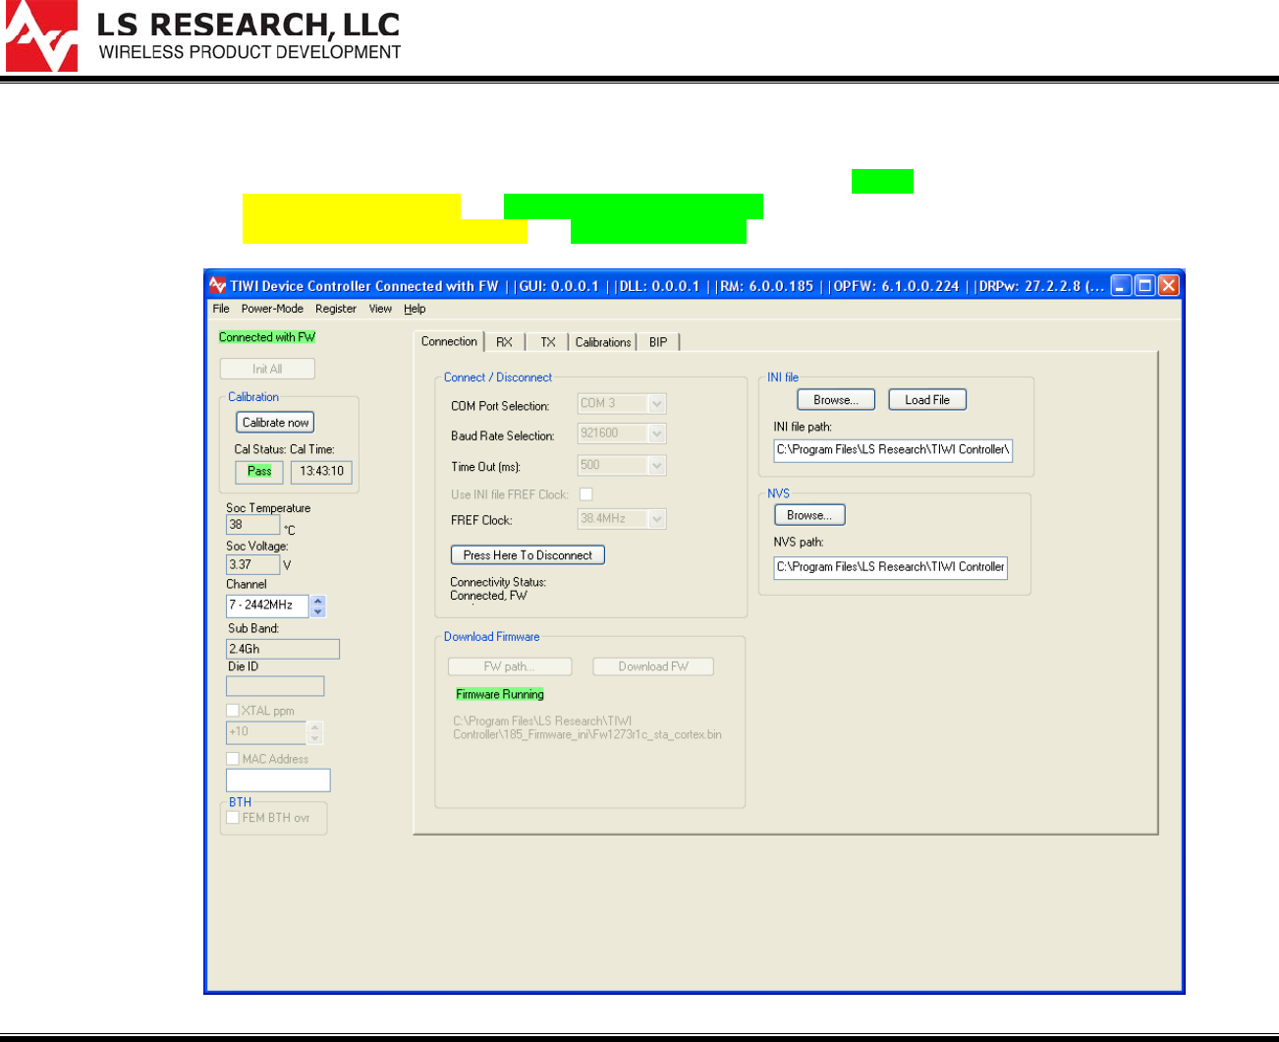Click the Sub Band field
Viewport: 1279px width, 1042px height.
tap(283, 649)
